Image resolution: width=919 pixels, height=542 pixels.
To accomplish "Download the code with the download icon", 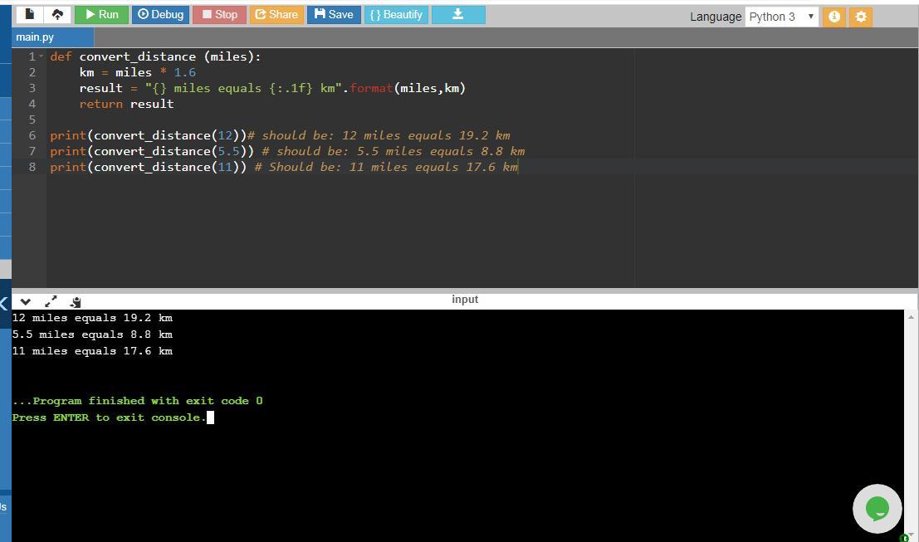I will pos(457,14).
